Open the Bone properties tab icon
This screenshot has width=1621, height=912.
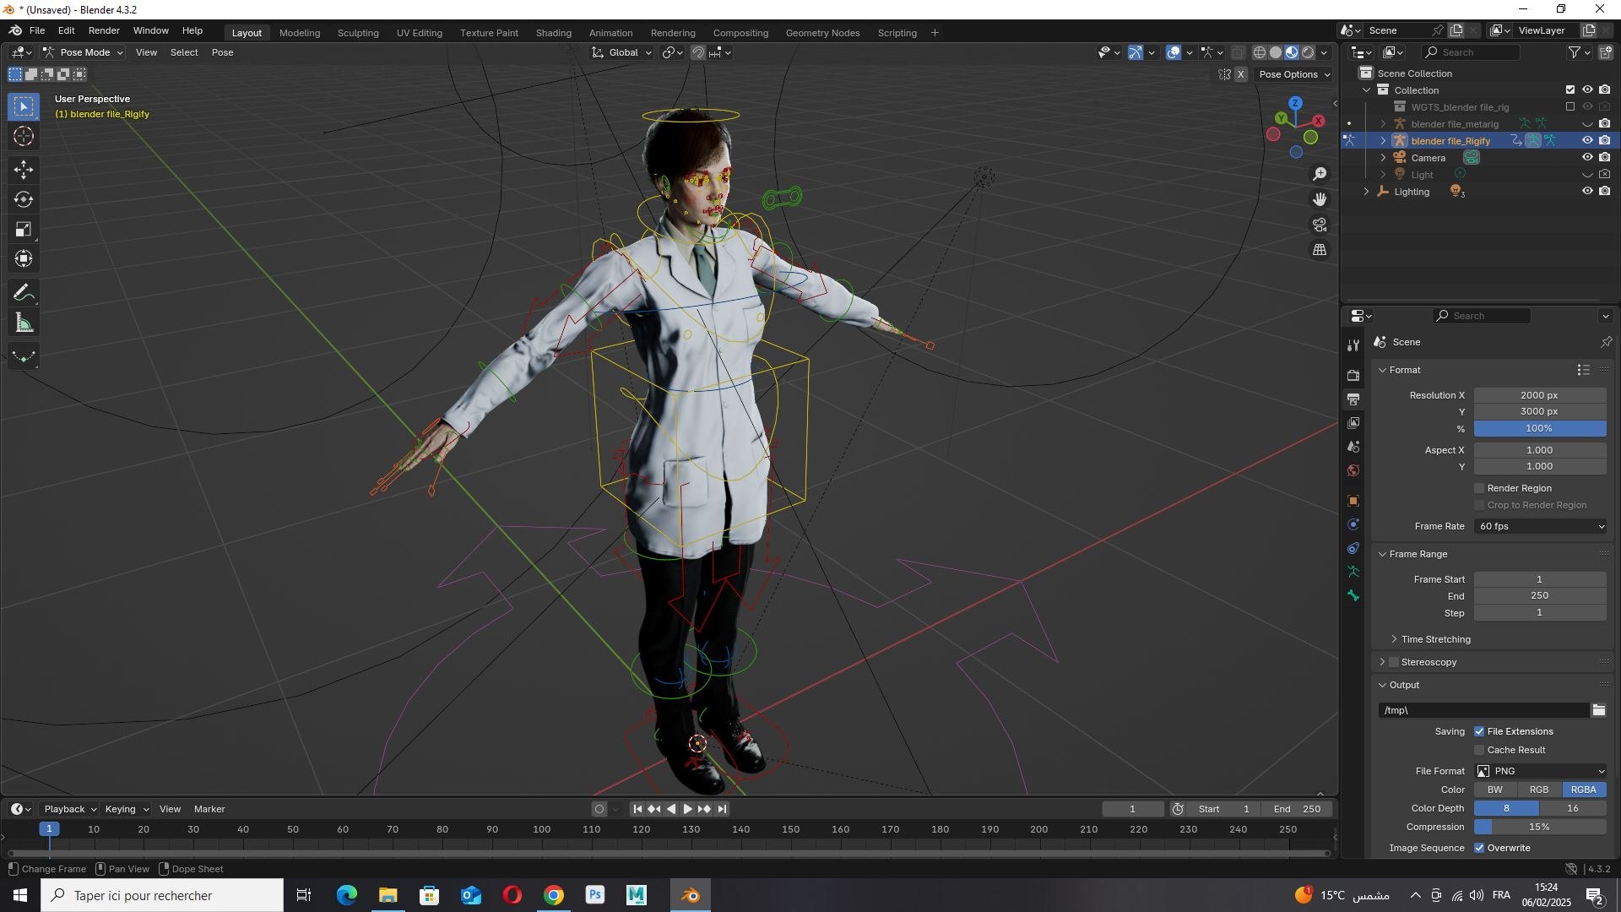coord(1353,596)
